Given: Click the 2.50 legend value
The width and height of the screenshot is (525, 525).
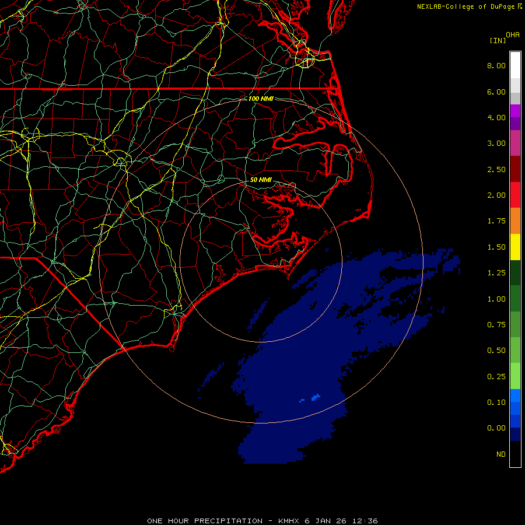Looking at the screenshot, I should (x=496, y=169).
